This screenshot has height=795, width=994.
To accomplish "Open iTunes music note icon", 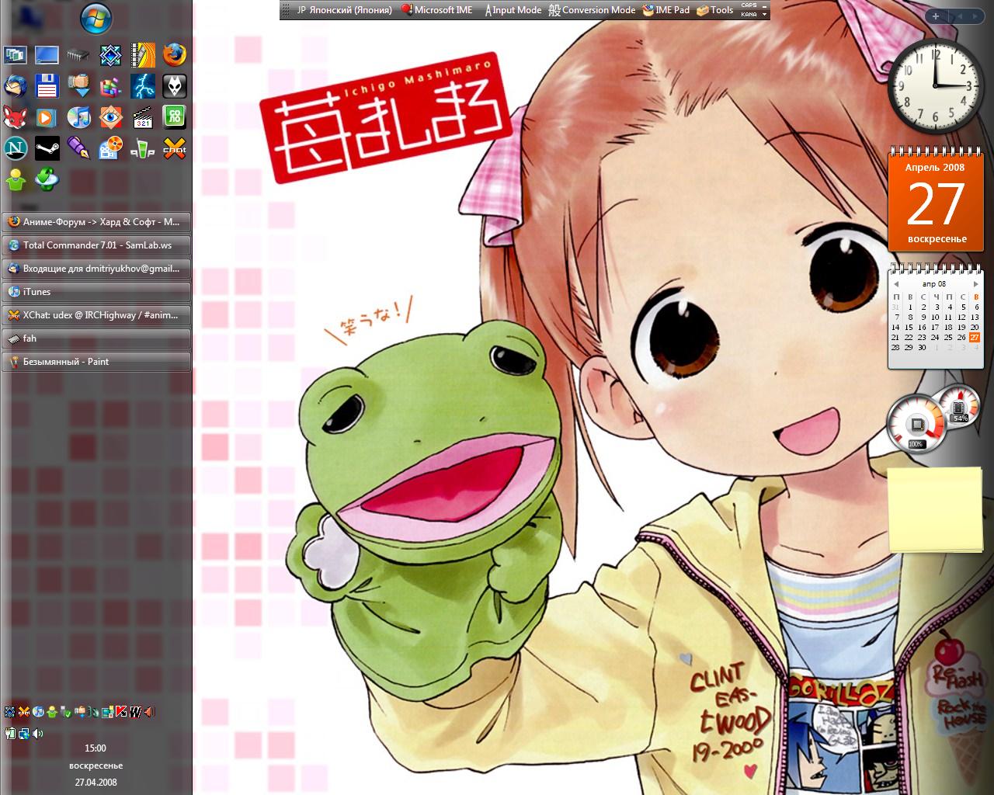I will tap(78, 116).
